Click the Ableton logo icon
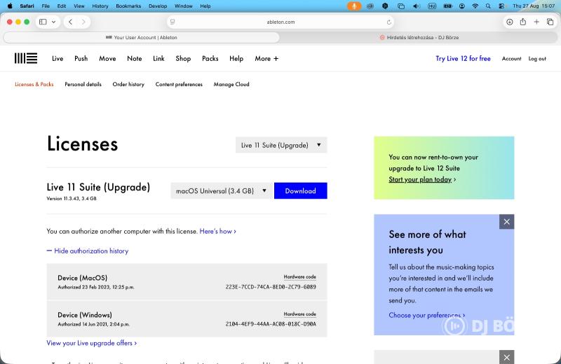The height and width of the screenshot is (364, 561). (26, 58)
